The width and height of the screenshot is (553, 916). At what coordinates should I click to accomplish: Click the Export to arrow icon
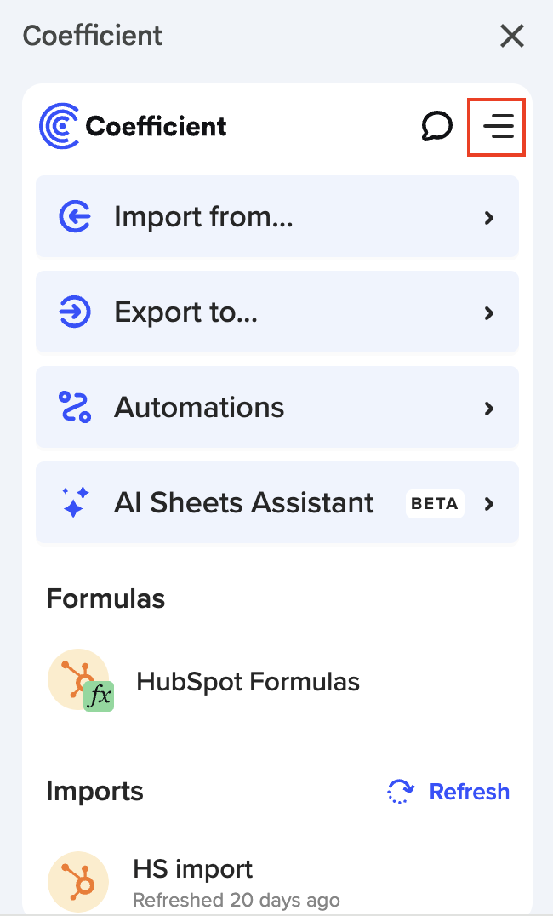[75, 312]
